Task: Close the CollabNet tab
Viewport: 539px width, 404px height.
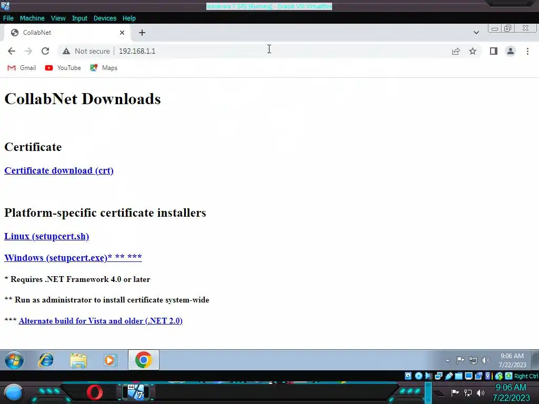Action: tap(122, 33)
